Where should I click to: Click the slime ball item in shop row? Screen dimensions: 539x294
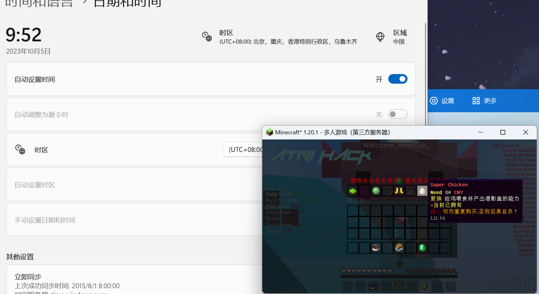[376, 191]
